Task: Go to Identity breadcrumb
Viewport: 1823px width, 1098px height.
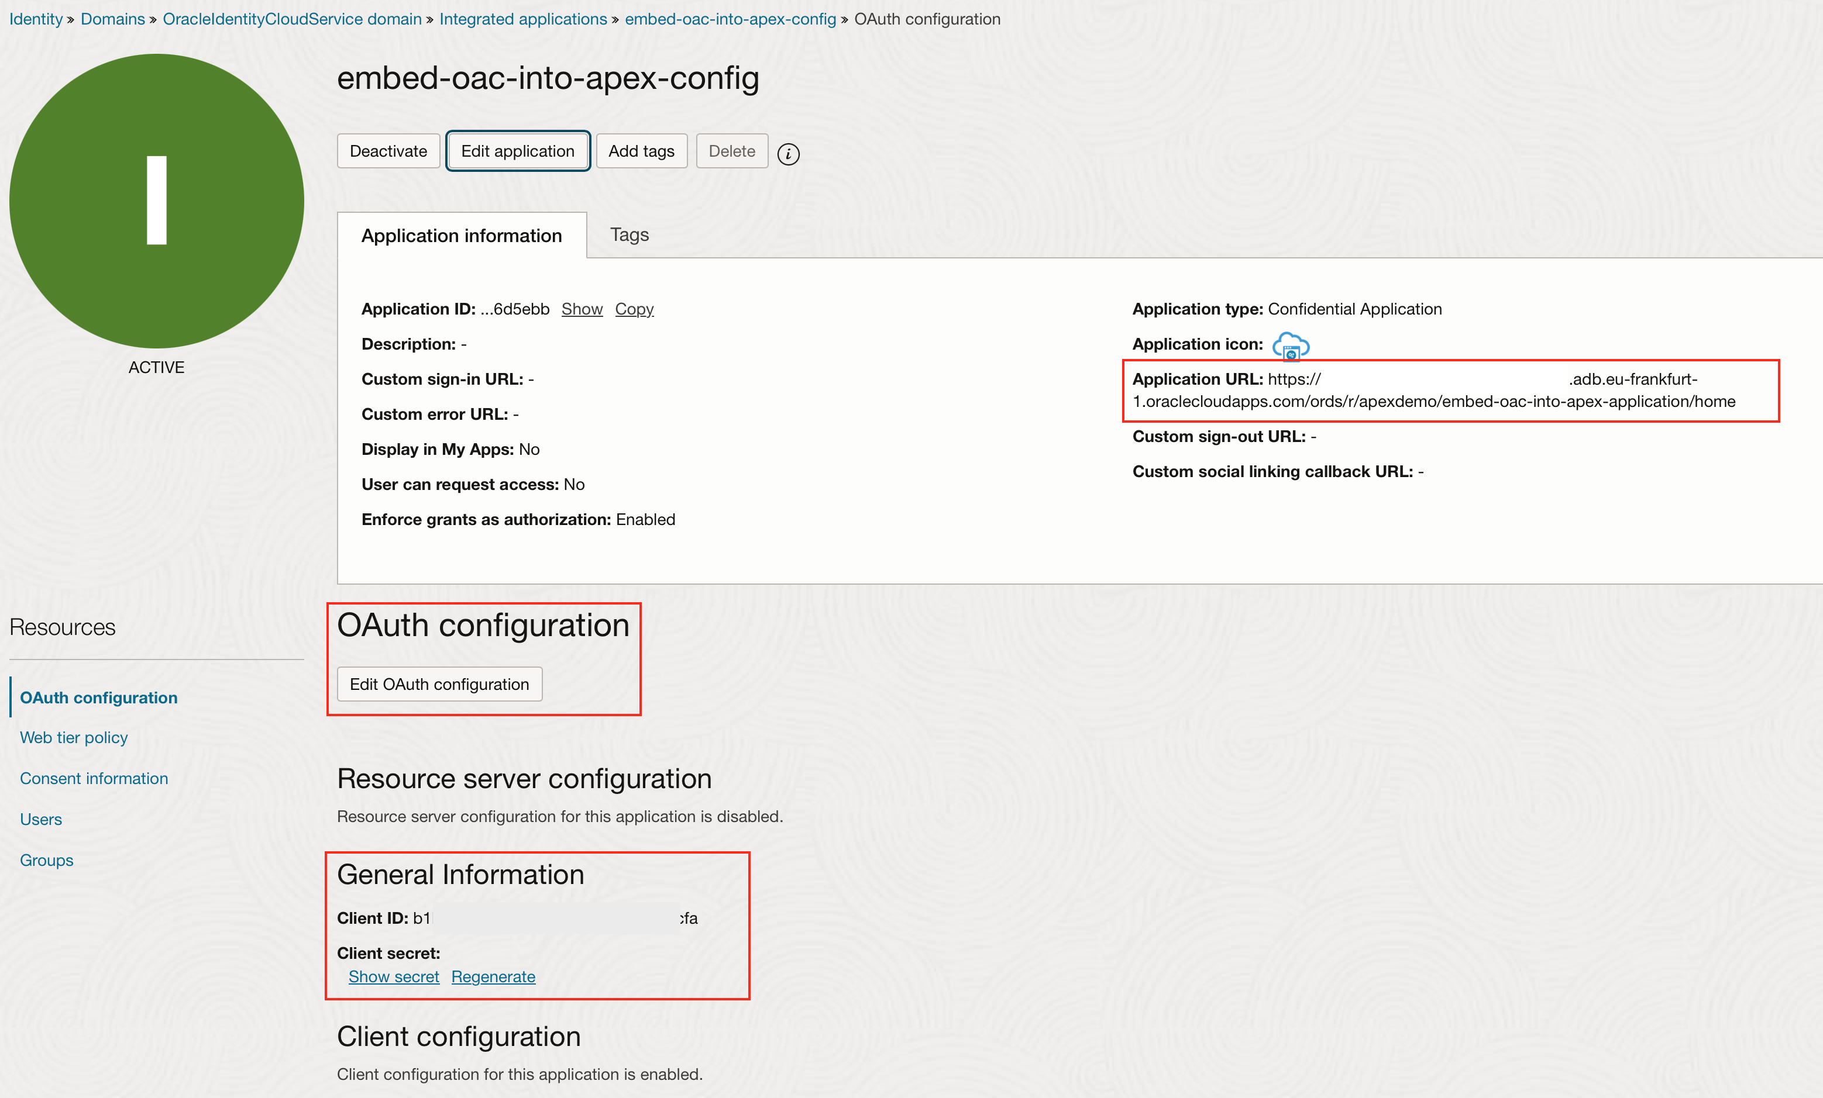Action: [x=36, y=19]
